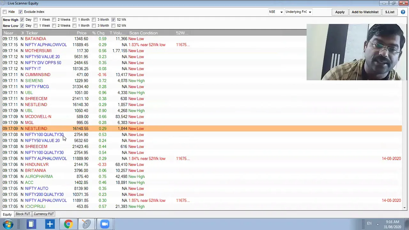Image resolution: width=409 pixels, height=230 pixels.
Task: Open the blue plus app on taskbar
Action: 50,224
